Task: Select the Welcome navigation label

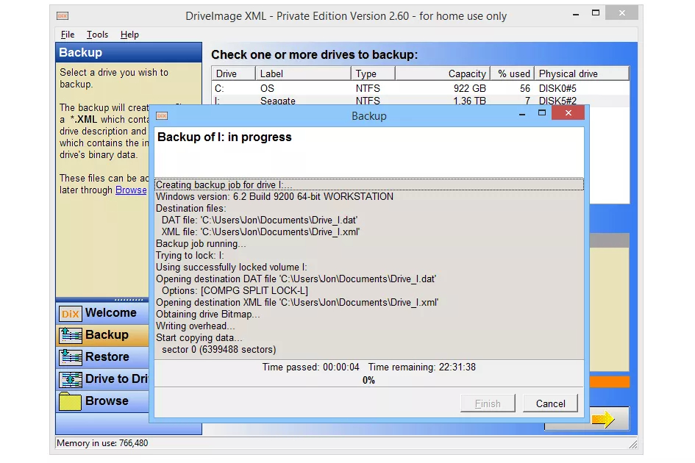Action: pyautogui.click(x=111, y=313)
